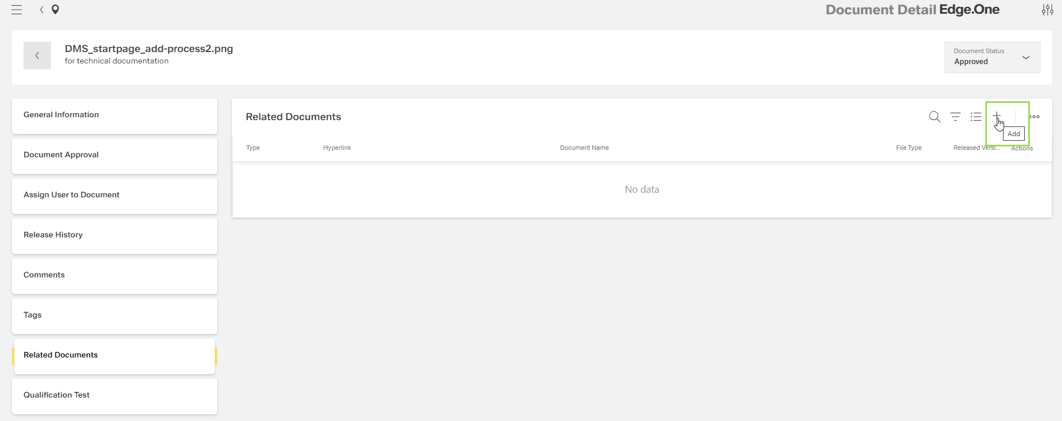The width and height of the screenshot is (1062, 421).
Task: Open Assign User to Document
Action: tap(115, 196)
